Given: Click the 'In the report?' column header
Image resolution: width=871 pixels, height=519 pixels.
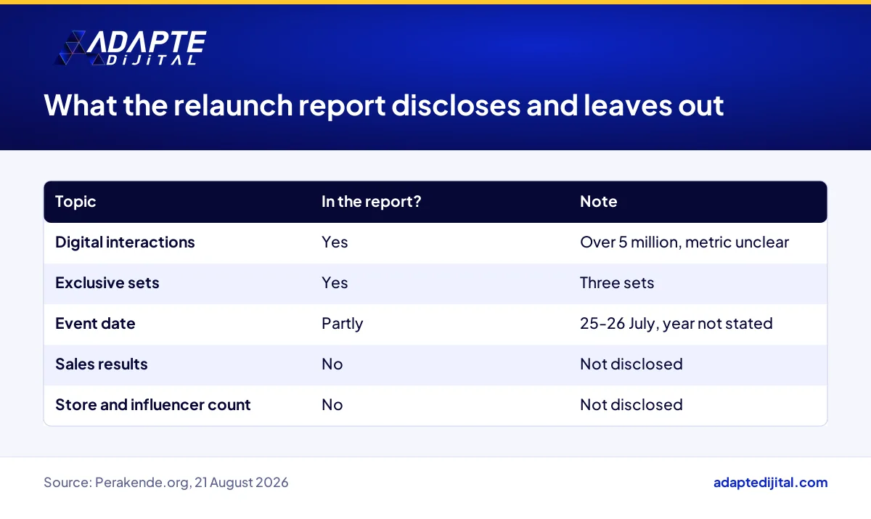Looking at the screenshot, I should click(371, 202).
